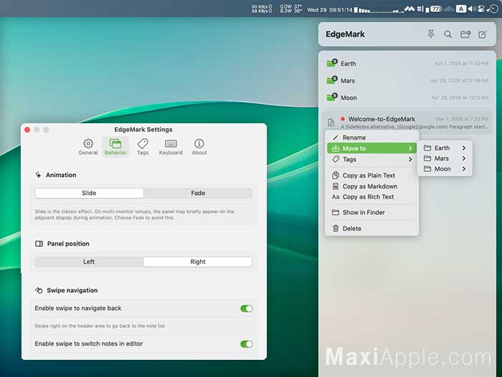Viewport: 502px width, 377px height.
Task: Click the date and time in menu bar
Action: [x=330, y=10]
